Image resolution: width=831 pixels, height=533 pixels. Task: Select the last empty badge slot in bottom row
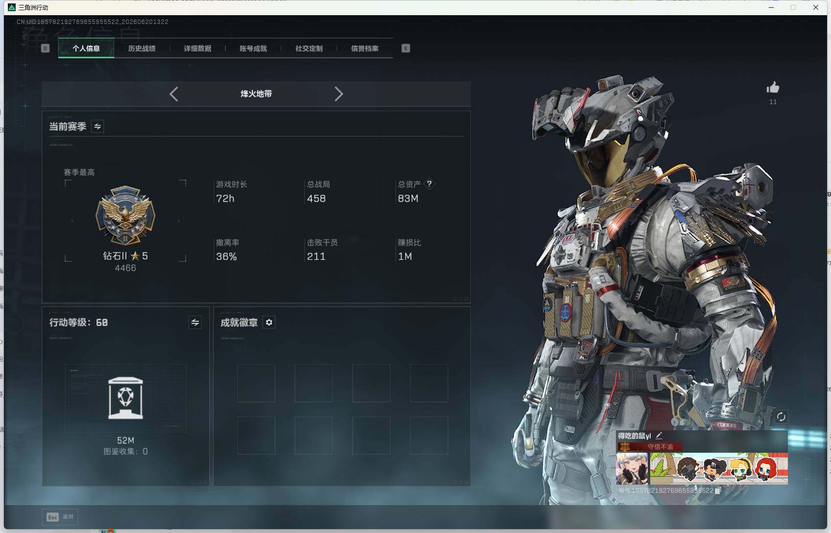429,436
